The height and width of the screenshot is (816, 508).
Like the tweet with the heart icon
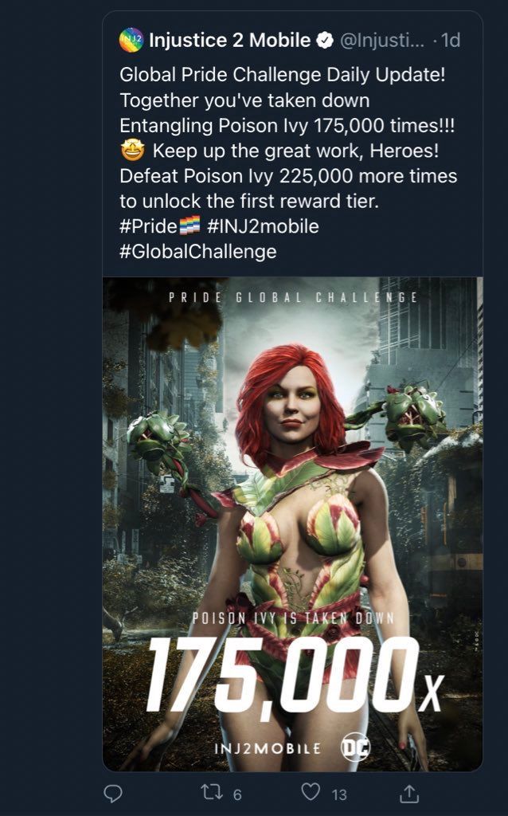(311, 793)
